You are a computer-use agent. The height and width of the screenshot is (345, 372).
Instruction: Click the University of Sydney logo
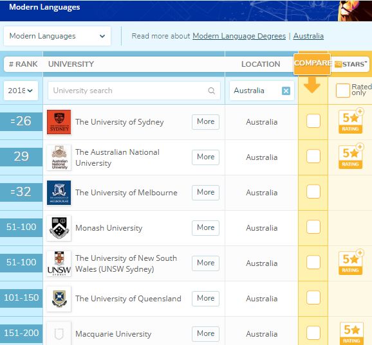(x=59, y=122)
